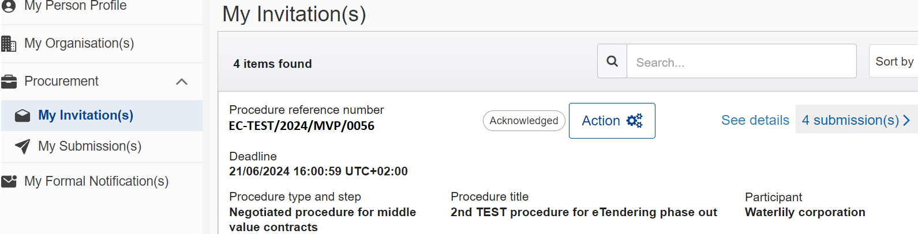
Task: Open the See details link
Action: pos(755,120)
